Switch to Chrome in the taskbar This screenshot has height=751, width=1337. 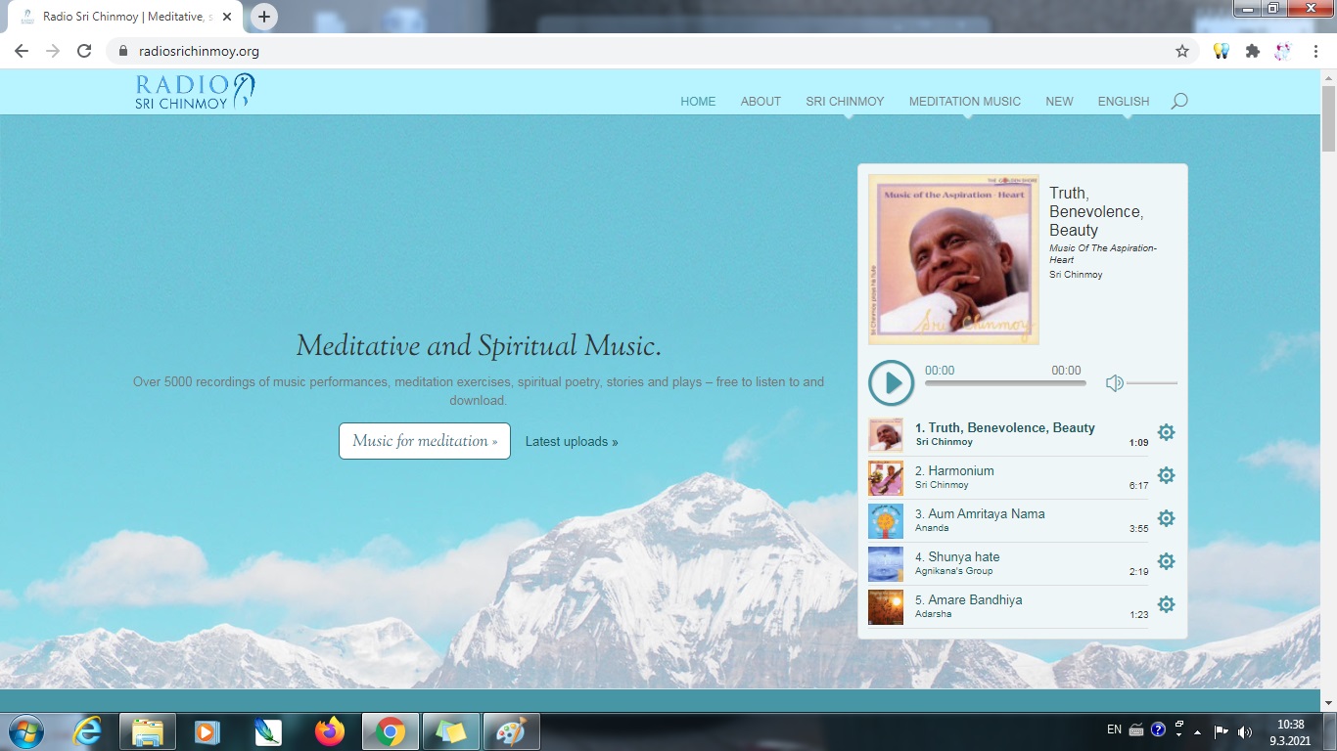click(390, 731)
